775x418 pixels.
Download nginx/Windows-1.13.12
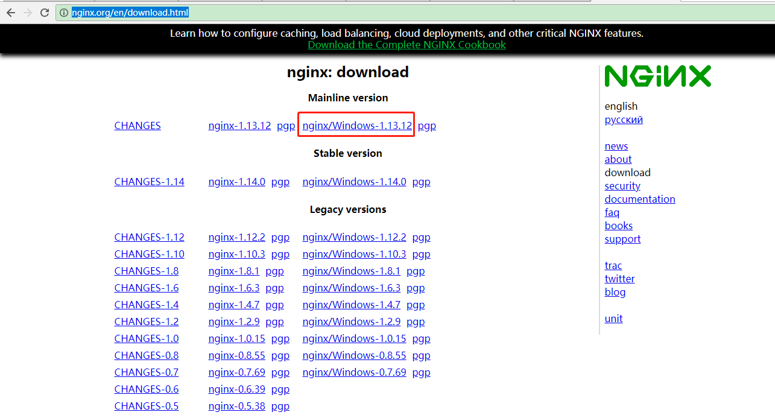coord(357,125)
